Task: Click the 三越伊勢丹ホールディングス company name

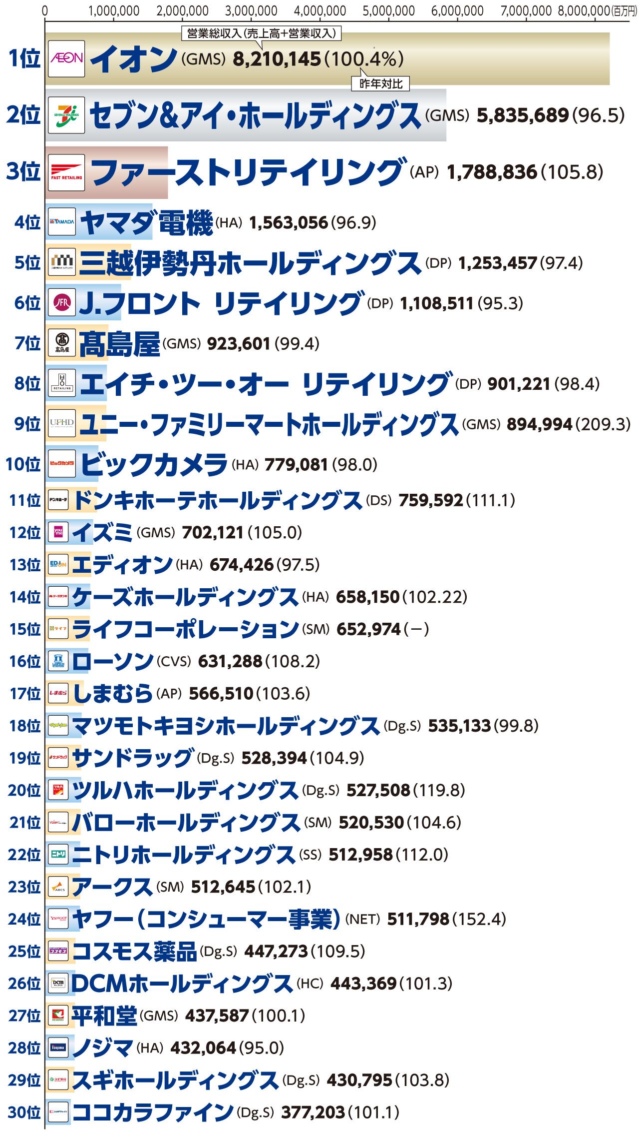Action: point(250,263)
